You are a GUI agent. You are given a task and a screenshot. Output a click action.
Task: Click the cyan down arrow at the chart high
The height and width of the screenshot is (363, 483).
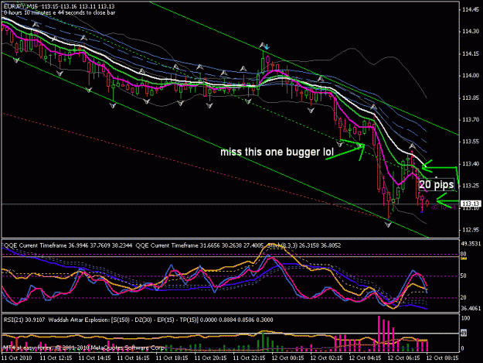point(267,47)
